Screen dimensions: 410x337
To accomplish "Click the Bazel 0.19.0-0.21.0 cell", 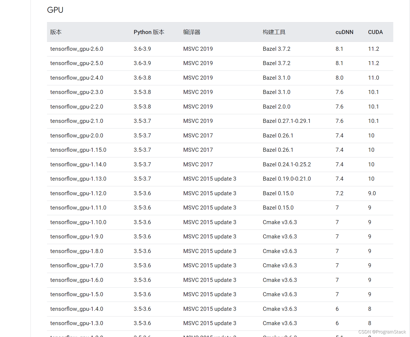I will (287, 179).
